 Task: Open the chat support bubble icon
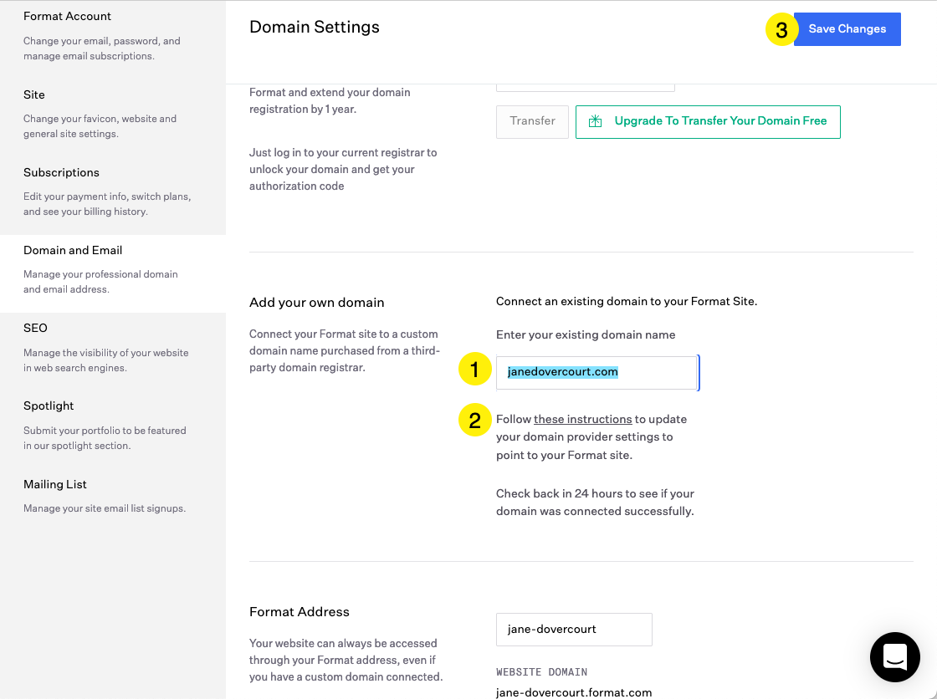pyautogui.click(x=894, y=656)
